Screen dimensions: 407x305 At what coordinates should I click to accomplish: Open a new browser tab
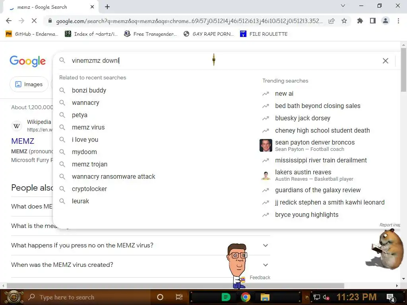click(x=107, y=7)
